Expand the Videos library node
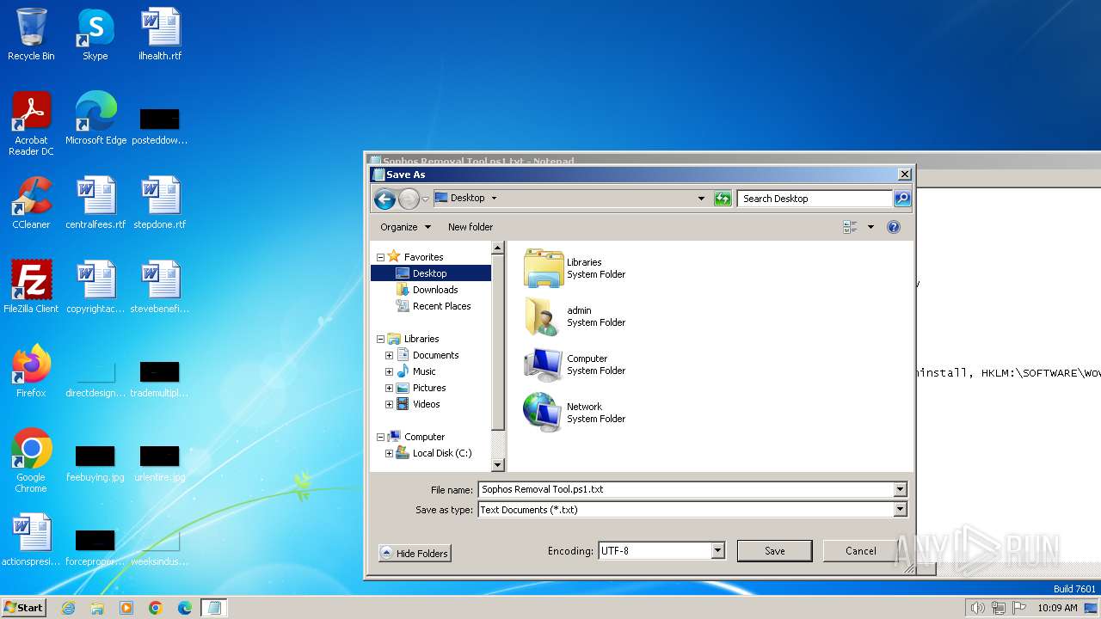 [389, 404]
